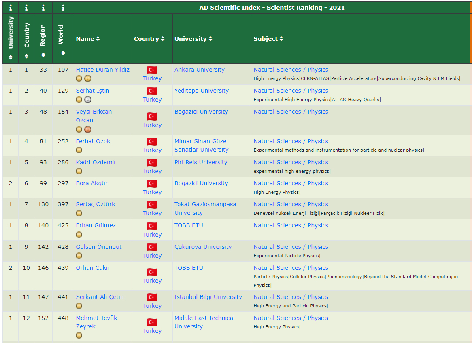Click the Turkey link in Bora Akgün's row
This screenshot has width=472, height=343.
point(152,192)
